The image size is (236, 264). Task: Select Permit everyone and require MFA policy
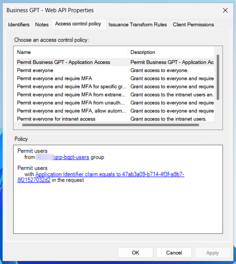(x=115, y=78)
